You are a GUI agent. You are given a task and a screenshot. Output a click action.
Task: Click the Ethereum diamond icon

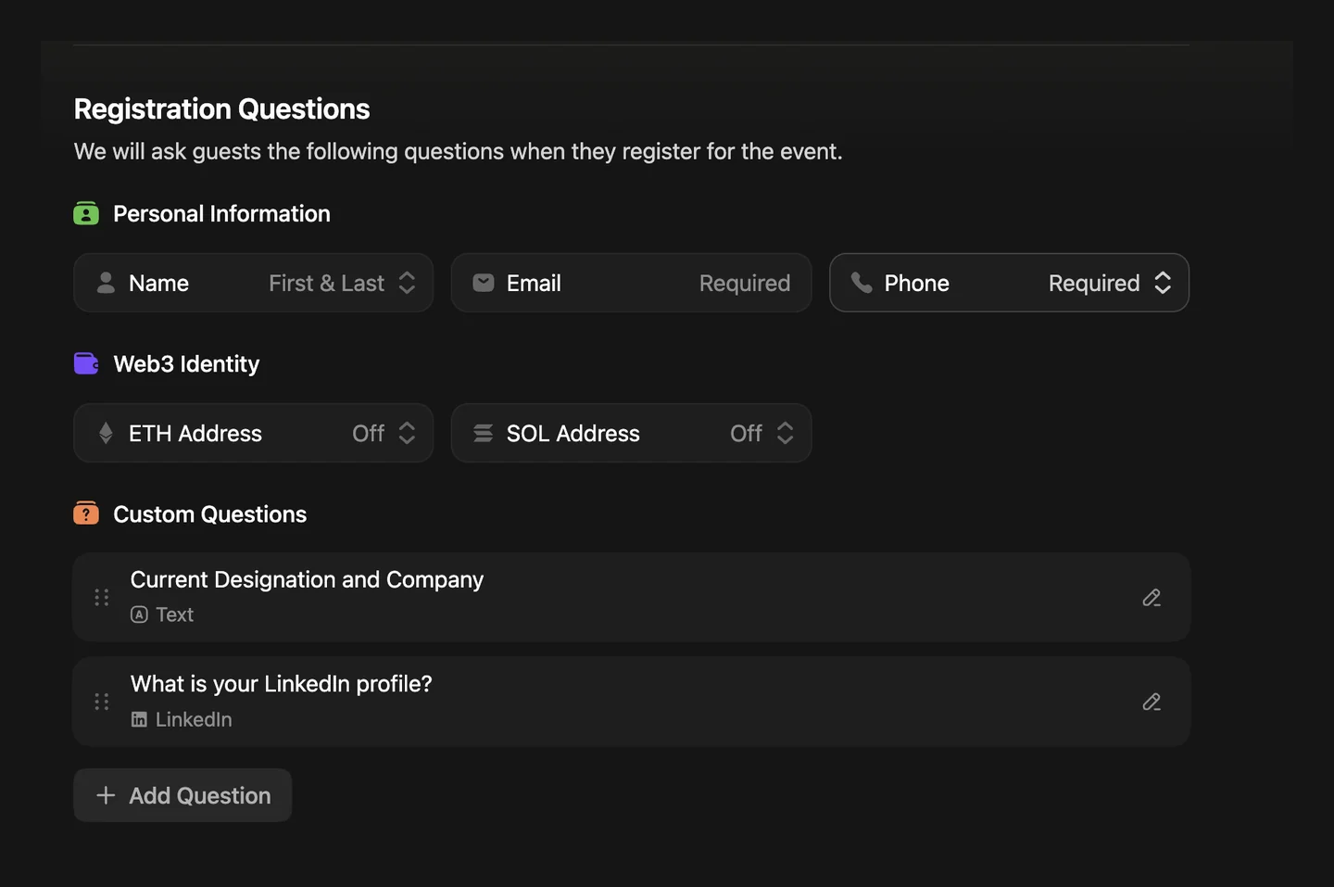tap(106, 433)
